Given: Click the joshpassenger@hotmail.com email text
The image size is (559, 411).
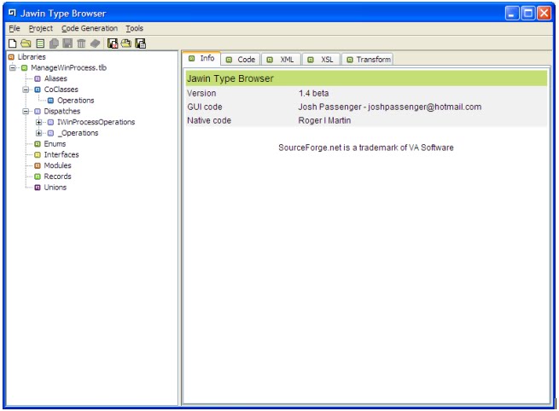Looking at the screenshot, I should [425, 107].
